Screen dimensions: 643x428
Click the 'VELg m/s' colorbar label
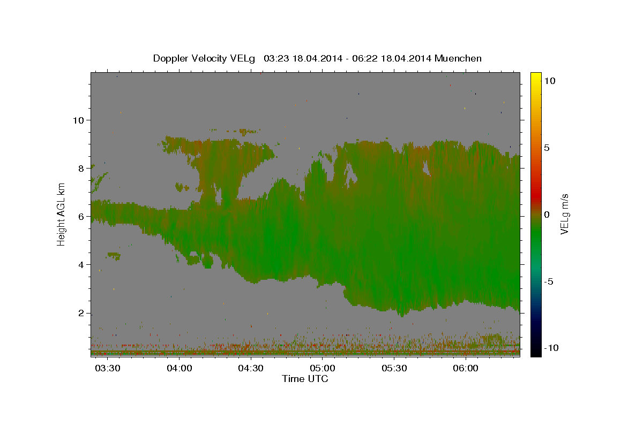(564, 215)
